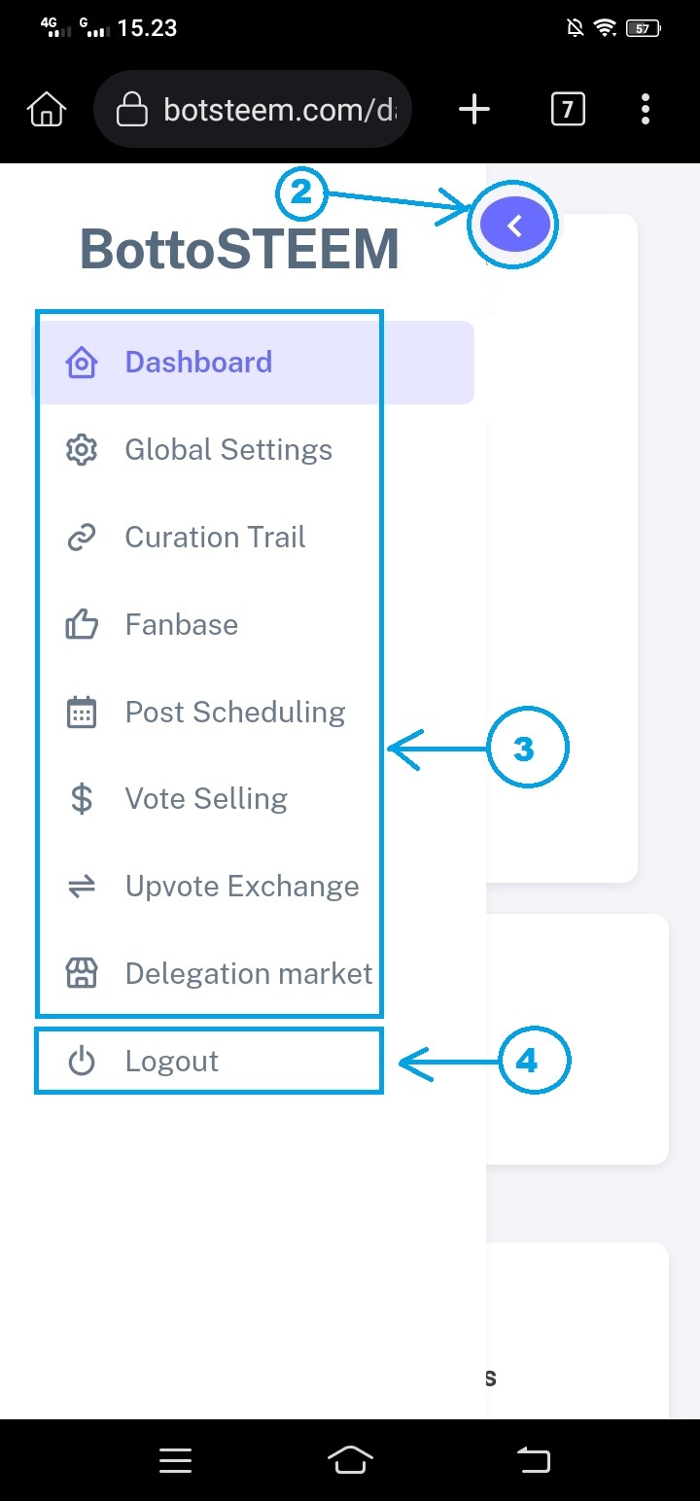The image size is (700, 1501).
Task: Click the Curation Trail chain-link icon
Action: 82,538
